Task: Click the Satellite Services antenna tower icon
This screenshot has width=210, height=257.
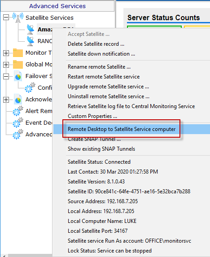Action: tap(18, 17)
